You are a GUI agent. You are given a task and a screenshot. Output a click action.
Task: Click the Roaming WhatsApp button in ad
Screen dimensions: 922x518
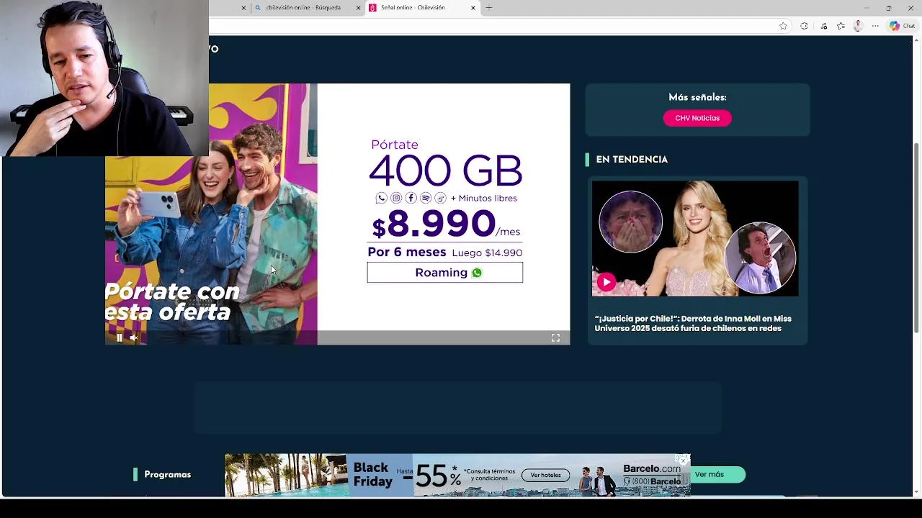coord(445,273)
